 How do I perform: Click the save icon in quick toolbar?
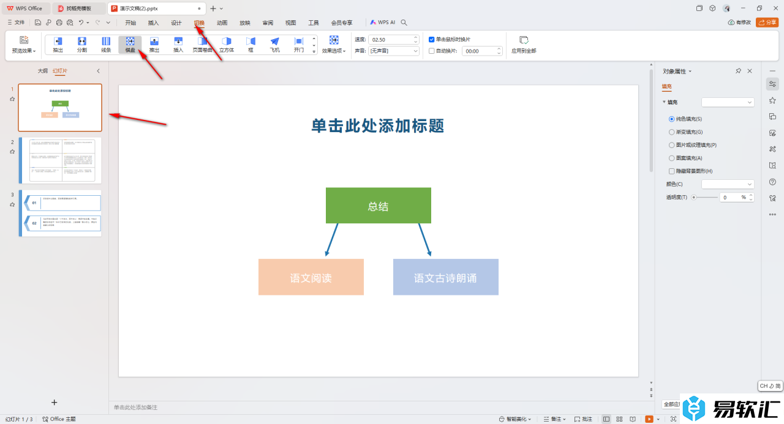38,23
